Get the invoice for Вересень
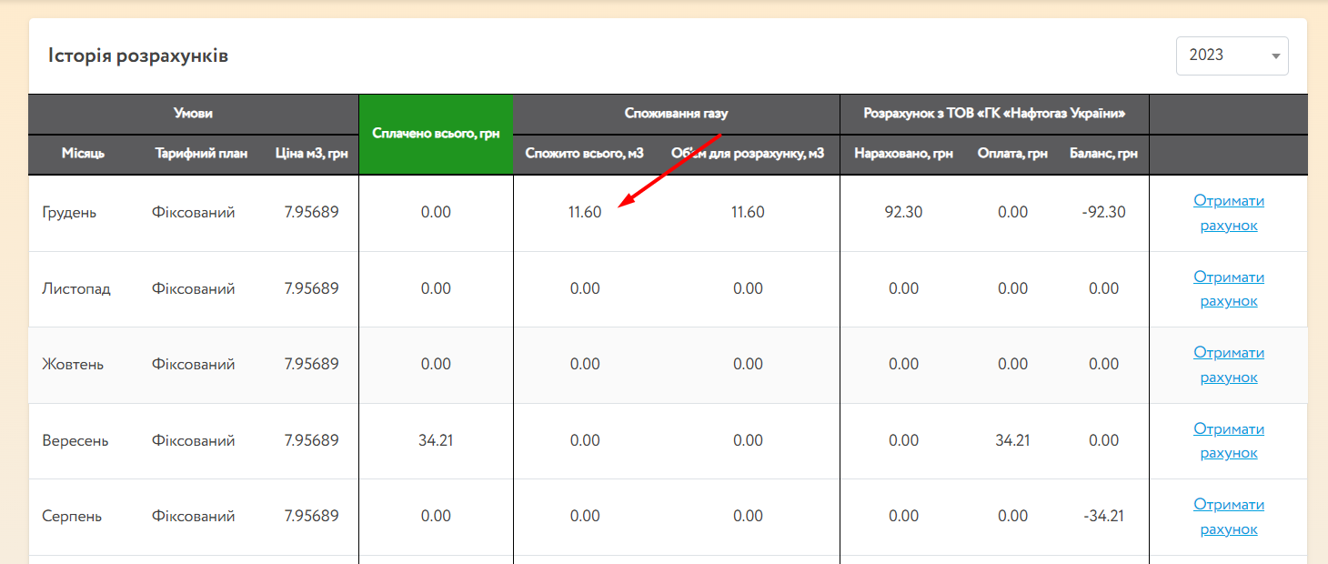The image size is (1328, 564). coord(1228,441)
